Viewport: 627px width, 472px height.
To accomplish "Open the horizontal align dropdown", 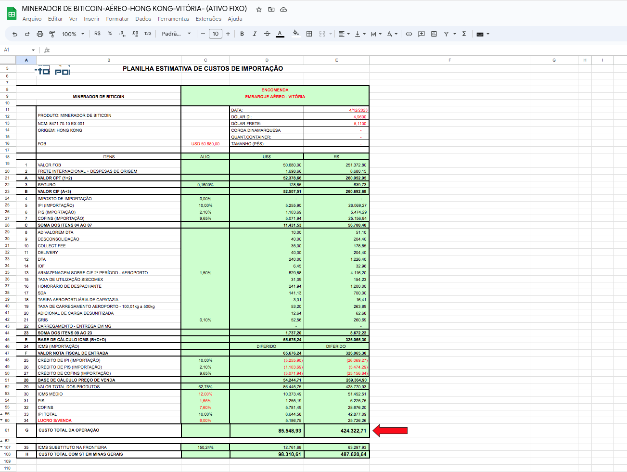I will pyautogui.click(x=344, y=34).
